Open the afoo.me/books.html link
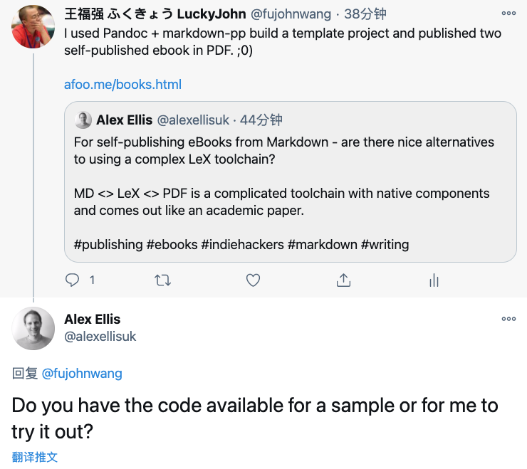Screen dimensions: 527x469 (x=122, y=85)
